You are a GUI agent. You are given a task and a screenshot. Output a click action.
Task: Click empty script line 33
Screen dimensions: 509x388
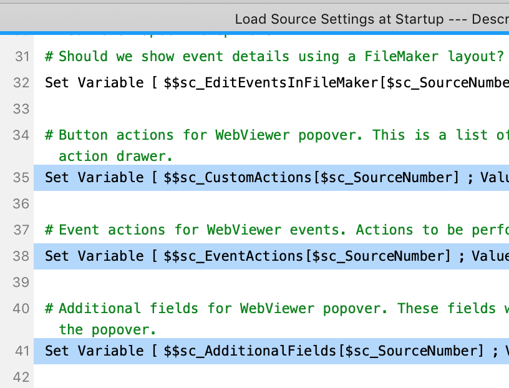point(271,109)
